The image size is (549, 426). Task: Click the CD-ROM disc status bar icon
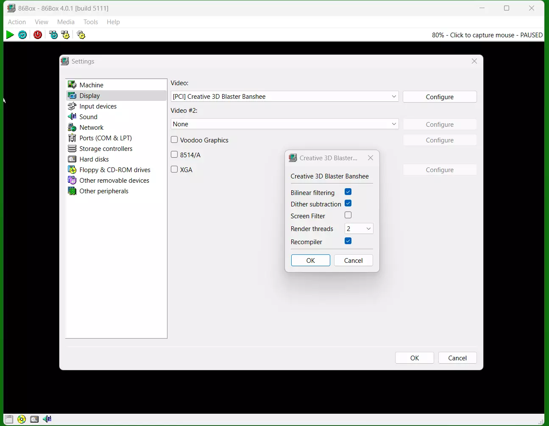tap(22, 419)
